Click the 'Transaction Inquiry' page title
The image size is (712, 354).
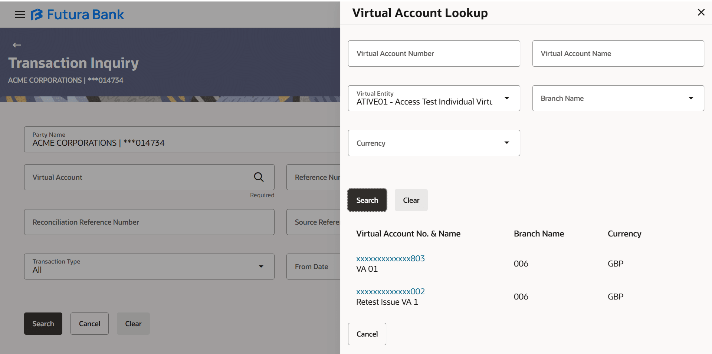[x=73, y=63]
